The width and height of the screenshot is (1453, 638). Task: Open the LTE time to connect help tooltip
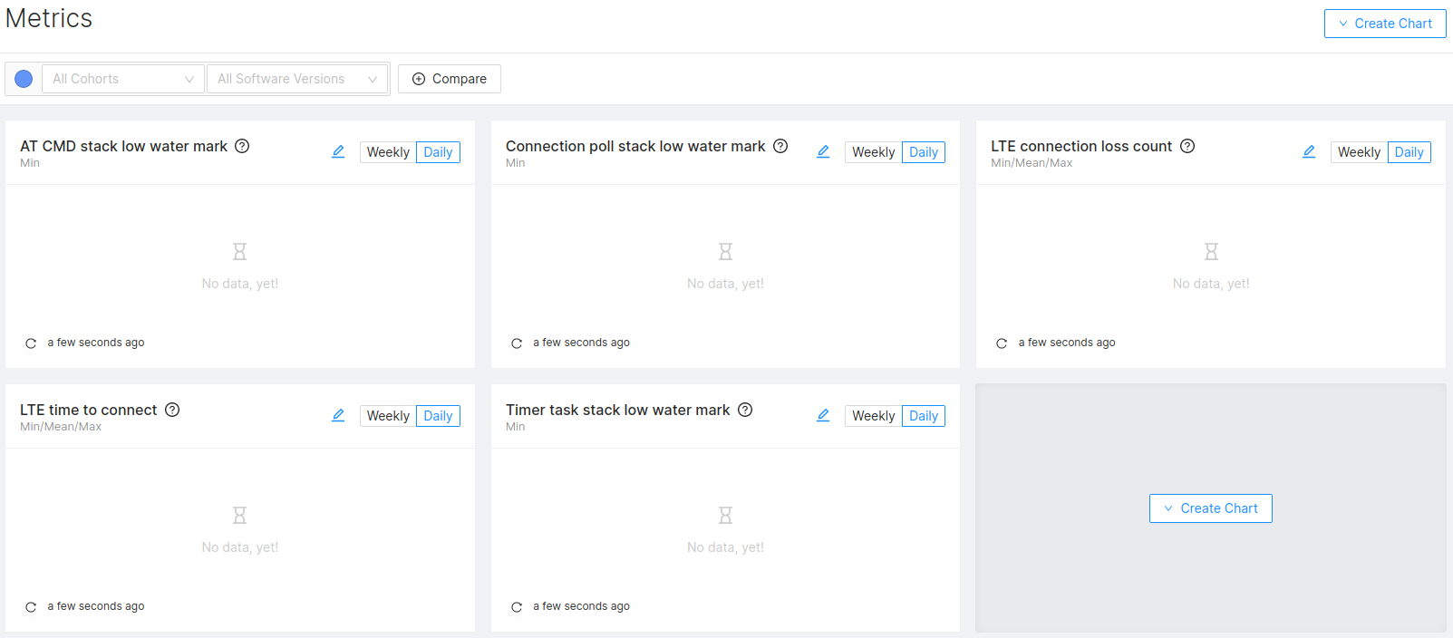[172, 410]
